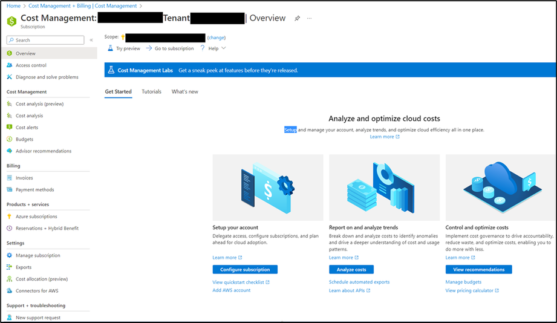Click the Advisor recommendations cloud icon
Viewport: 557px width, 323px height.
click(x=10, y=151)
